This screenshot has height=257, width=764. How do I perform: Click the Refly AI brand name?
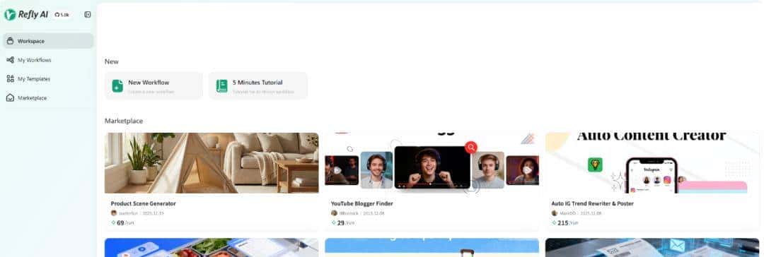(x=33, y=15)
